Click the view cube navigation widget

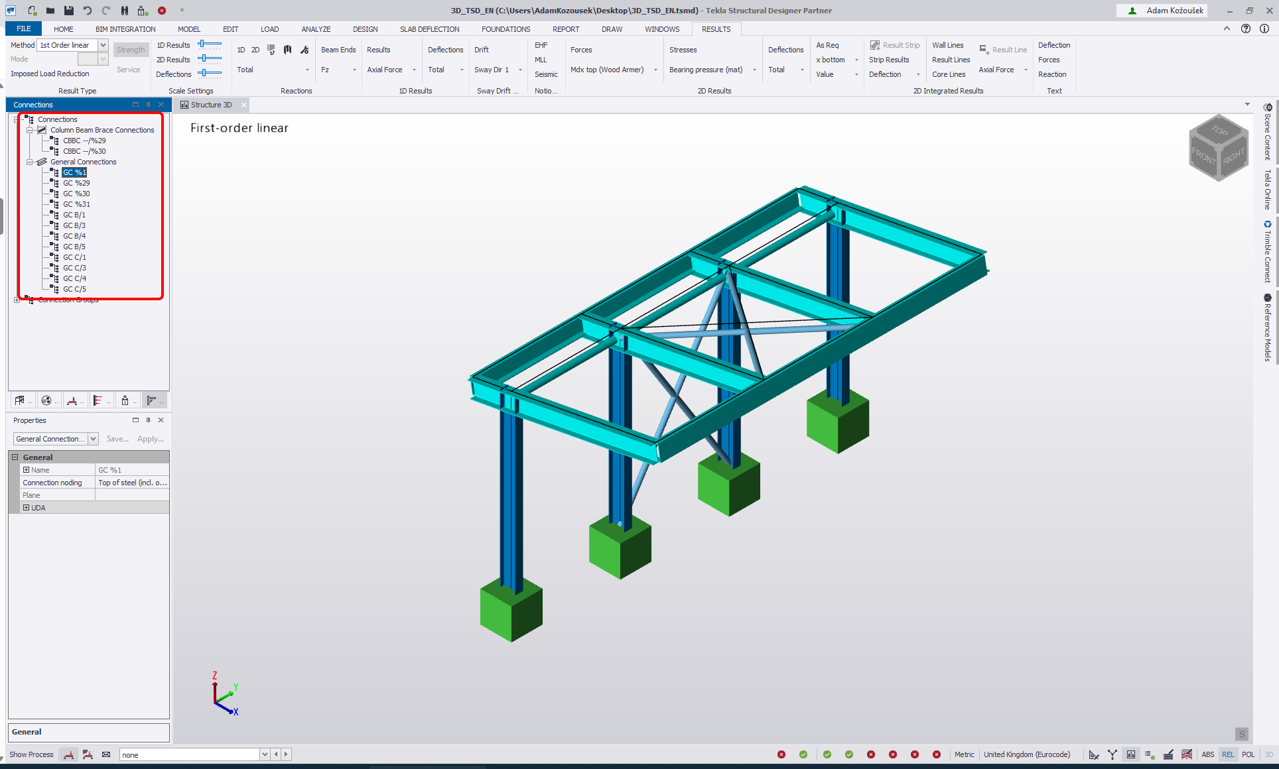[1219, 148]
